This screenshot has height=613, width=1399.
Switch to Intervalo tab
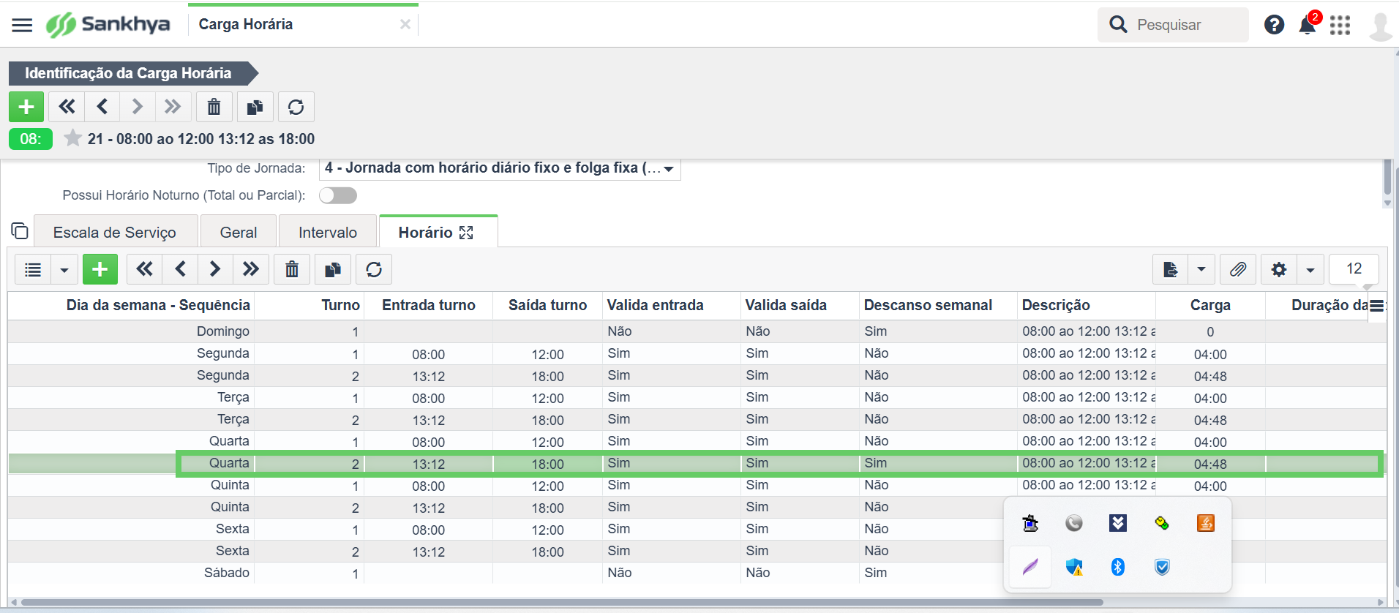click(x=328, y=233)
